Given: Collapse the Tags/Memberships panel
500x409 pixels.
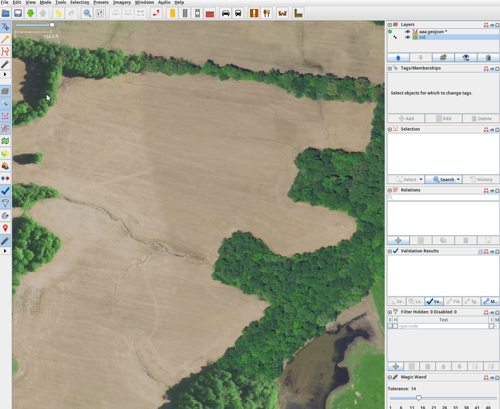Looking at the screenshot, I should [390, 69].
